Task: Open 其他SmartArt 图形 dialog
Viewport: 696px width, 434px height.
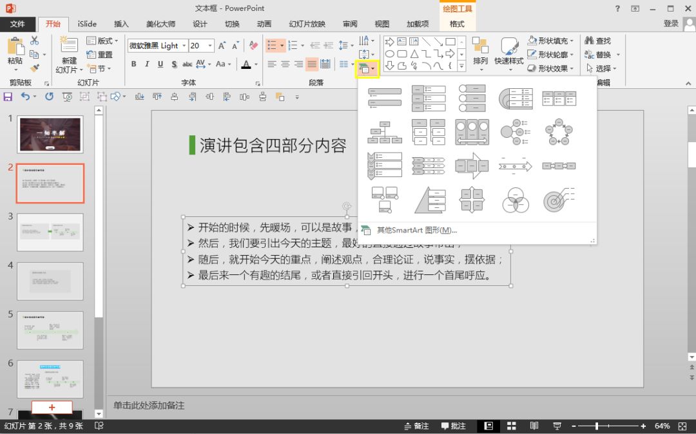Action: click(416, 230)
